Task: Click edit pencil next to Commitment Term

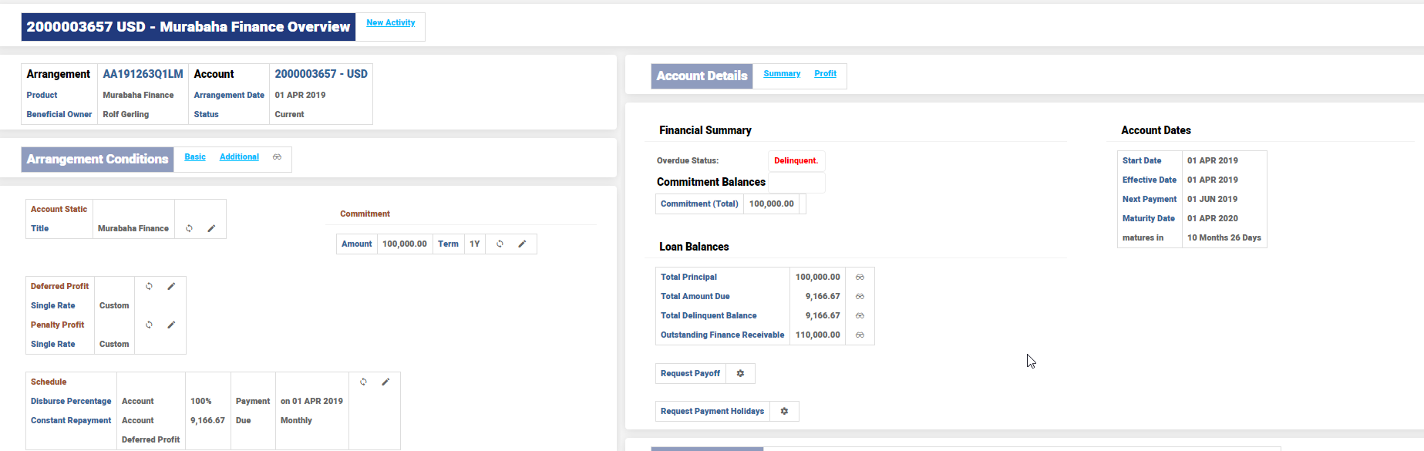Action: [x=522, y=244]
